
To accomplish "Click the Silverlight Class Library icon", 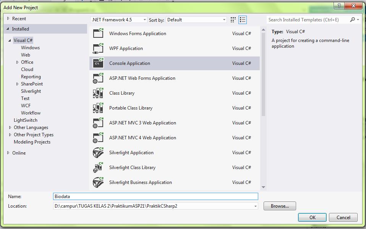I will click(98, 168).
